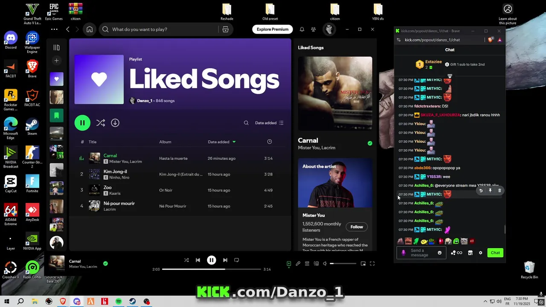Open Connect to a device icon

316,264
